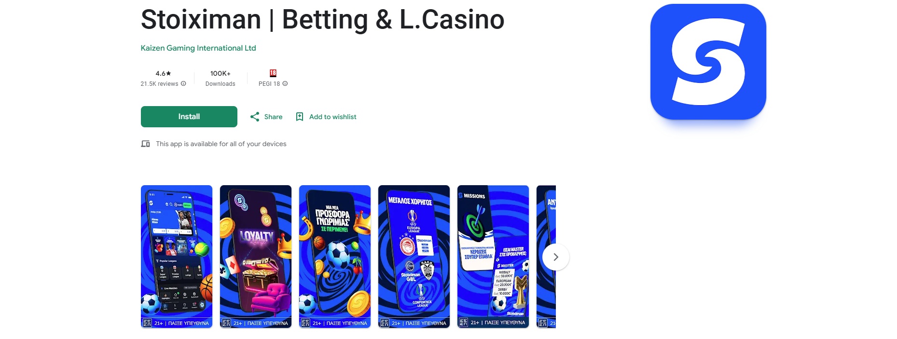Click the bookmark wishlist icon

coord(300,117)
